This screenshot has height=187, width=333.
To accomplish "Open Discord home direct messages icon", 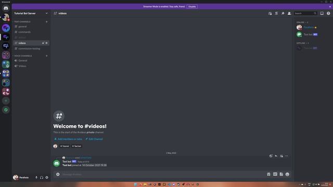I will [6, 8].
